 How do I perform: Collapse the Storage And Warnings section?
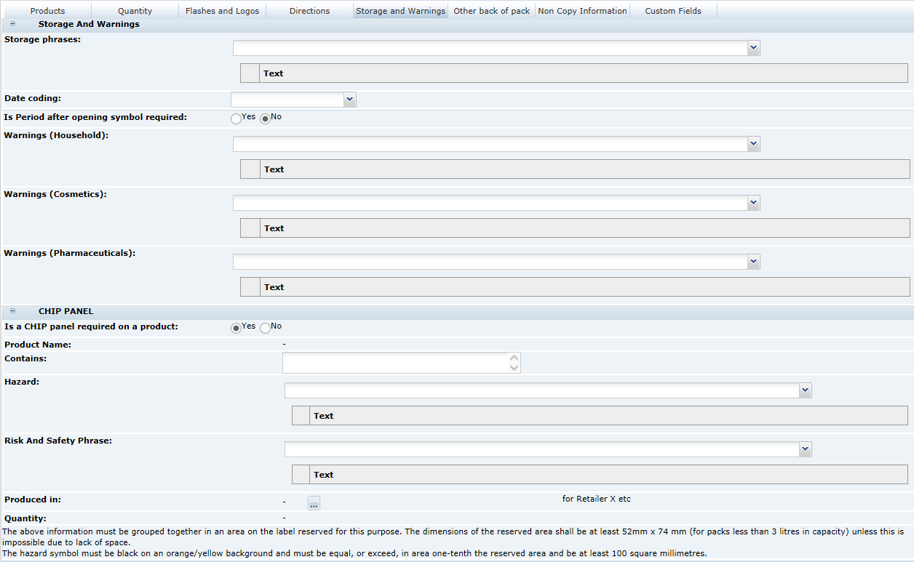12,23
